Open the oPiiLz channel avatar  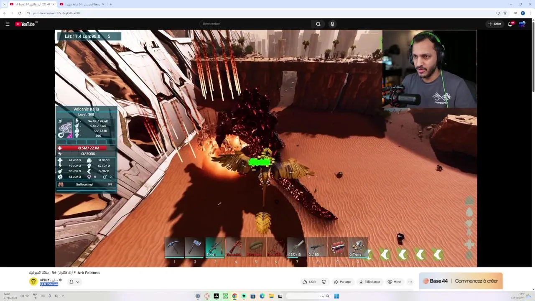tap(33, 281)
